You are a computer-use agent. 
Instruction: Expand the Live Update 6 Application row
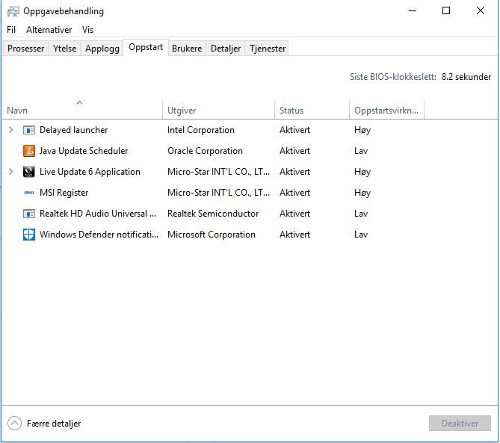coord(11,172)
